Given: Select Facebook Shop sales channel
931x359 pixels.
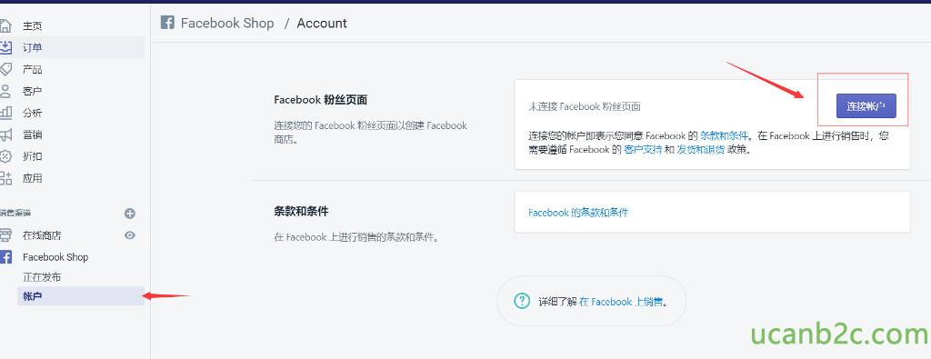Looking at the screenshot, I should click(x=55, y=257).
